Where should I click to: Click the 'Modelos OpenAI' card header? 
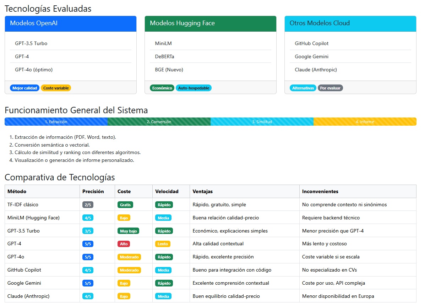(71, 23)
